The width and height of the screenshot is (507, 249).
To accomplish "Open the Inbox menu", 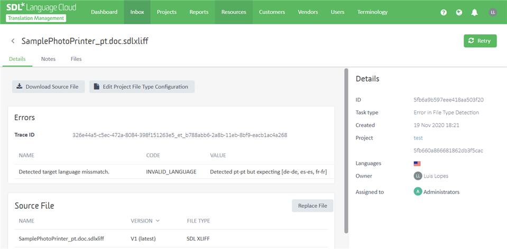I will 137,12.
